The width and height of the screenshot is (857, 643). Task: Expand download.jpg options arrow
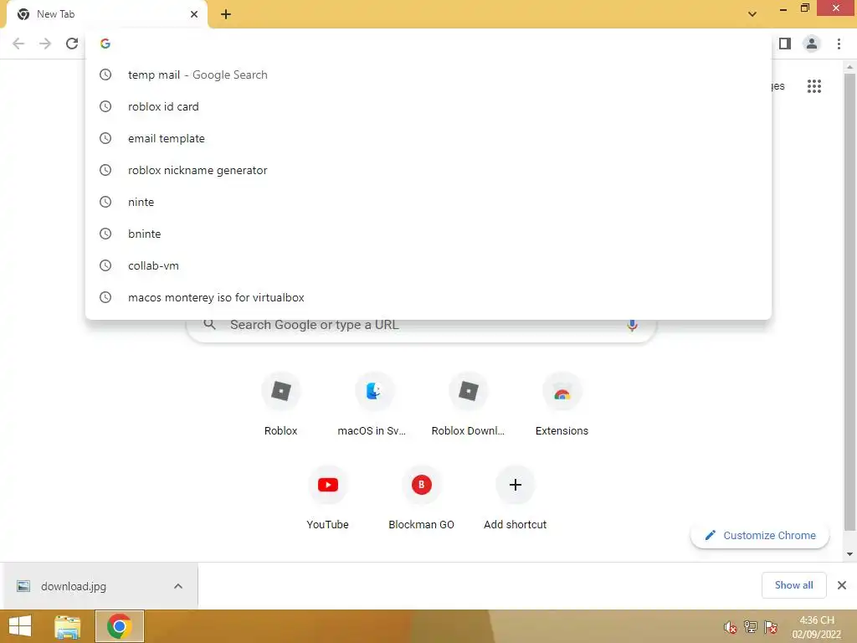[178, 586]
